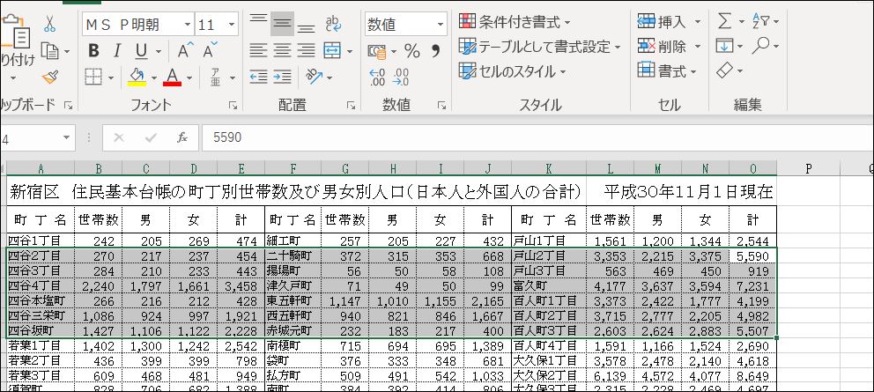This screenshot has width=874, height=392.
Task: Open 配置 dialog launcher
Action: pyautogui.click(x=352, y=105)
